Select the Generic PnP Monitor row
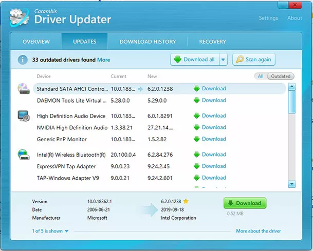Image resolution: width=313 pixels, height=251 pixels. click(160, 139)
